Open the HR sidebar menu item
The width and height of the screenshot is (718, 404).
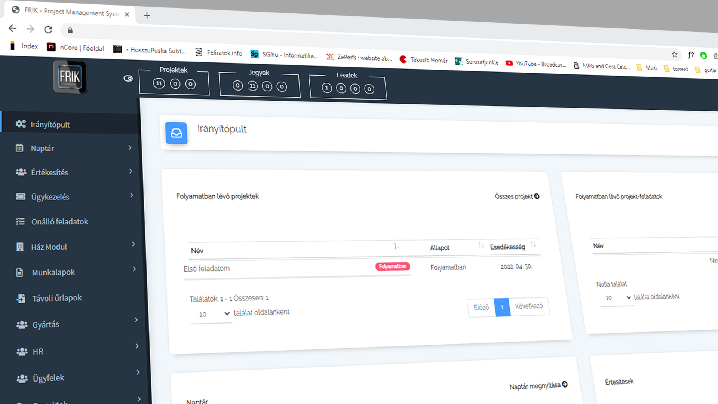38,352
